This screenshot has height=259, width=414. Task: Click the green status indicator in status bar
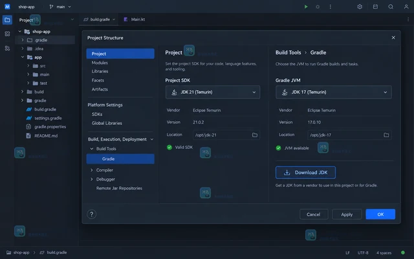click(x=402, y=253)
